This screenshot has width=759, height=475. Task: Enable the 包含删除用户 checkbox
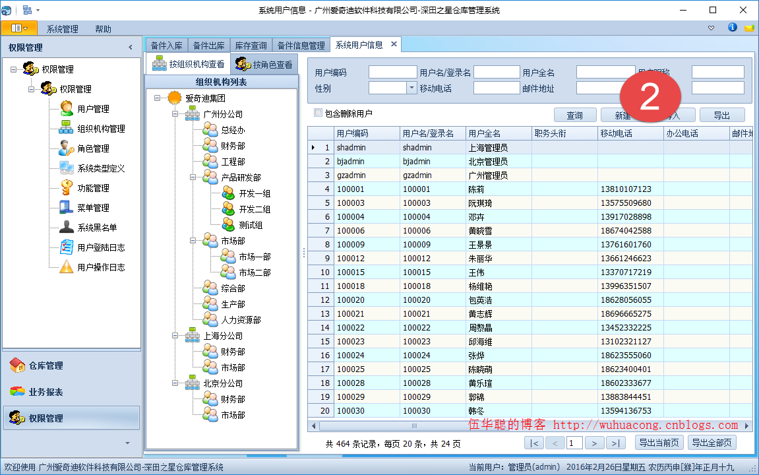tap(319, 113)
